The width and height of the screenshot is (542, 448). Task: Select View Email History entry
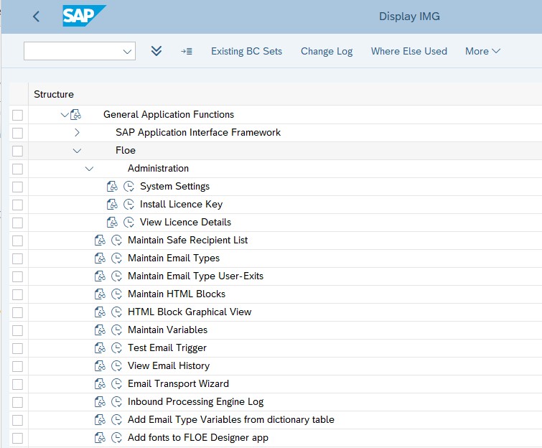point(169,365)
